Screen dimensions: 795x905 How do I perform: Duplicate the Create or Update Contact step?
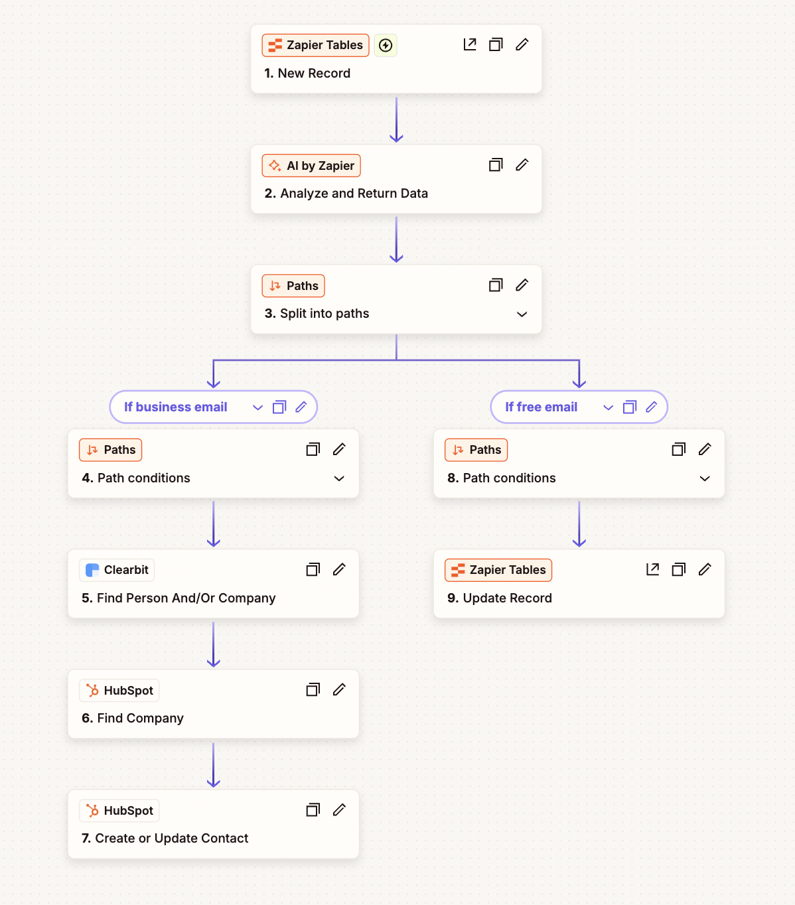pyautogui.click(x=313, y=809)
